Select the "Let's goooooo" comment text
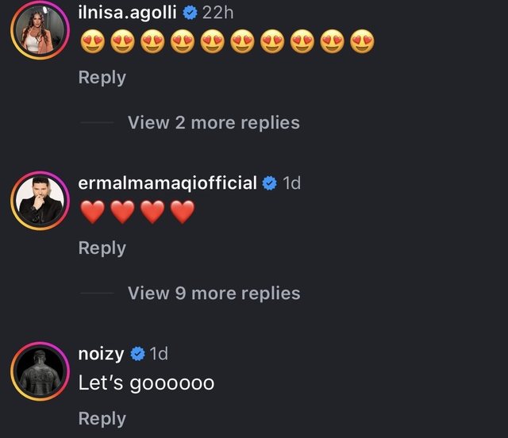 [146, 383]
